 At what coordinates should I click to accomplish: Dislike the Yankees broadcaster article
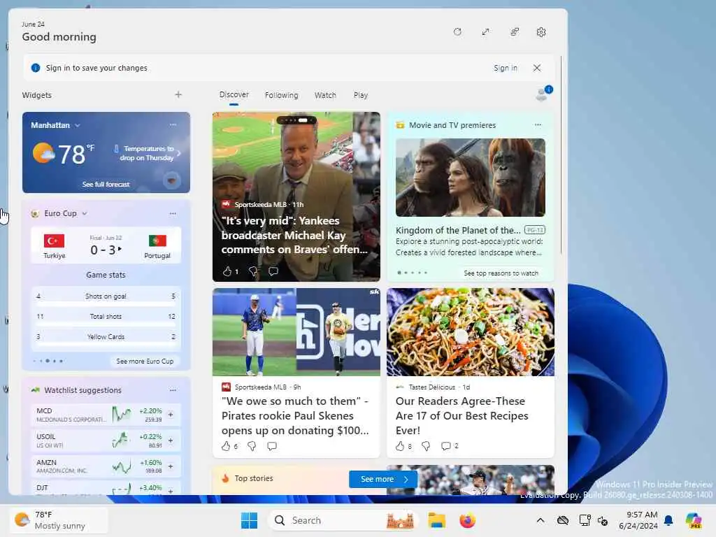click(252, 271)
